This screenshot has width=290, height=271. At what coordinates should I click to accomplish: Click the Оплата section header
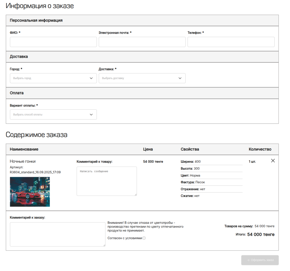(x=17, y=93)
